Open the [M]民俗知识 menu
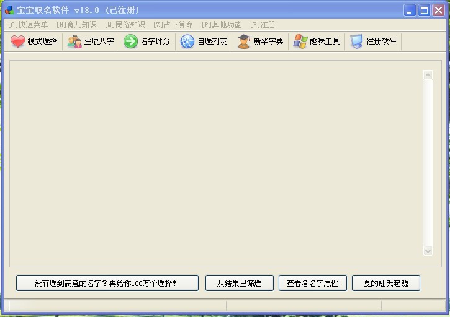 [x=125, y=25]
